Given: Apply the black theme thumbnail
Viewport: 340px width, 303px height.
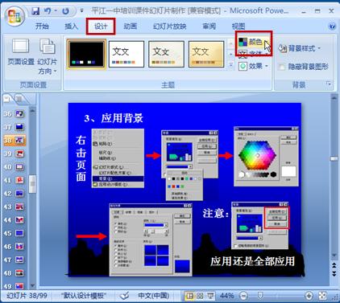Looking at the screenshot, I should (x=86, y=54).
